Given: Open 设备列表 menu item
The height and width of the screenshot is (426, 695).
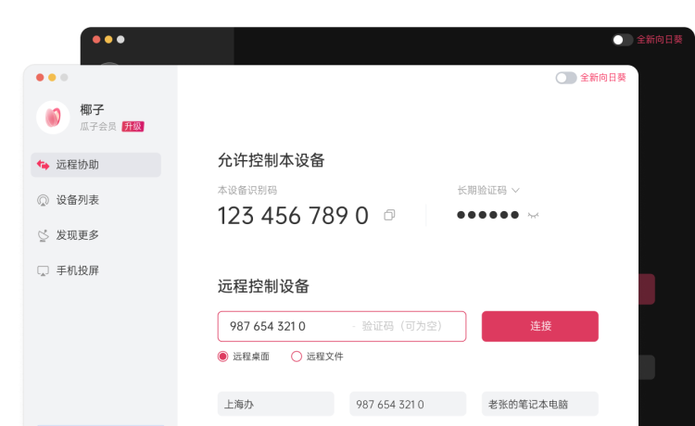Looking at the screenshot, I should click(78, 200).
